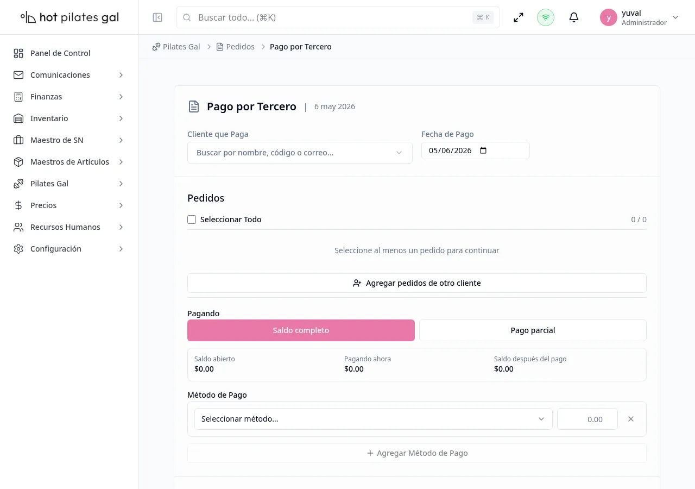The image size is (695, 489).
Task: Click the hot pilates gal logo
Action: point(69,17)
